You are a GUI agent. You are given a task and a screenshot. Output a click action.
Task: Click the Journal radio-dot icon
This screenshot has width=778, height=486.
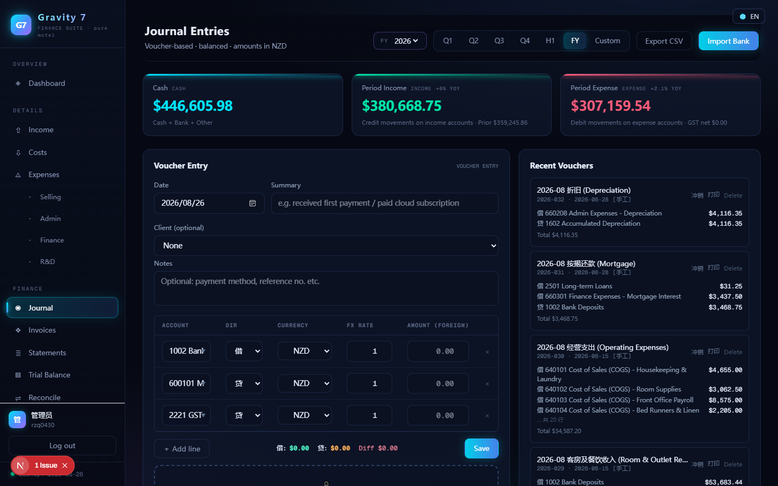click(18, 308)
